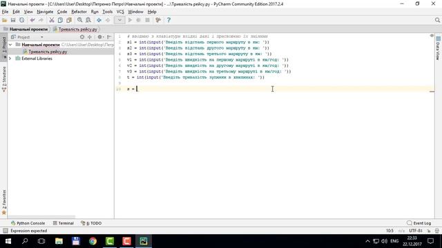Toggle tool window bars icon in status bar
The height and width of the screenshot is (248, 442).
pyautogui.click(x=5, y=231)
